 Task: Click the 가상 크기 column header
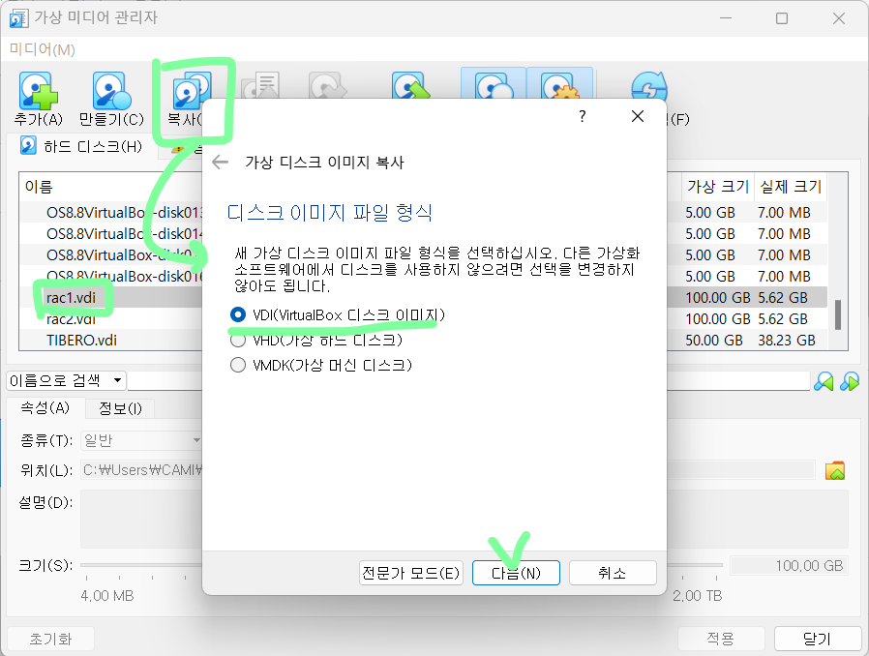tap(717, 187)
